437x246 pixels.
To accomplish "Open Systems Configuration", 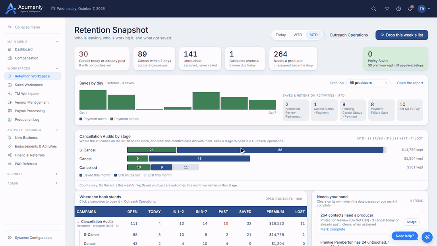I will (x=33, y=238).
